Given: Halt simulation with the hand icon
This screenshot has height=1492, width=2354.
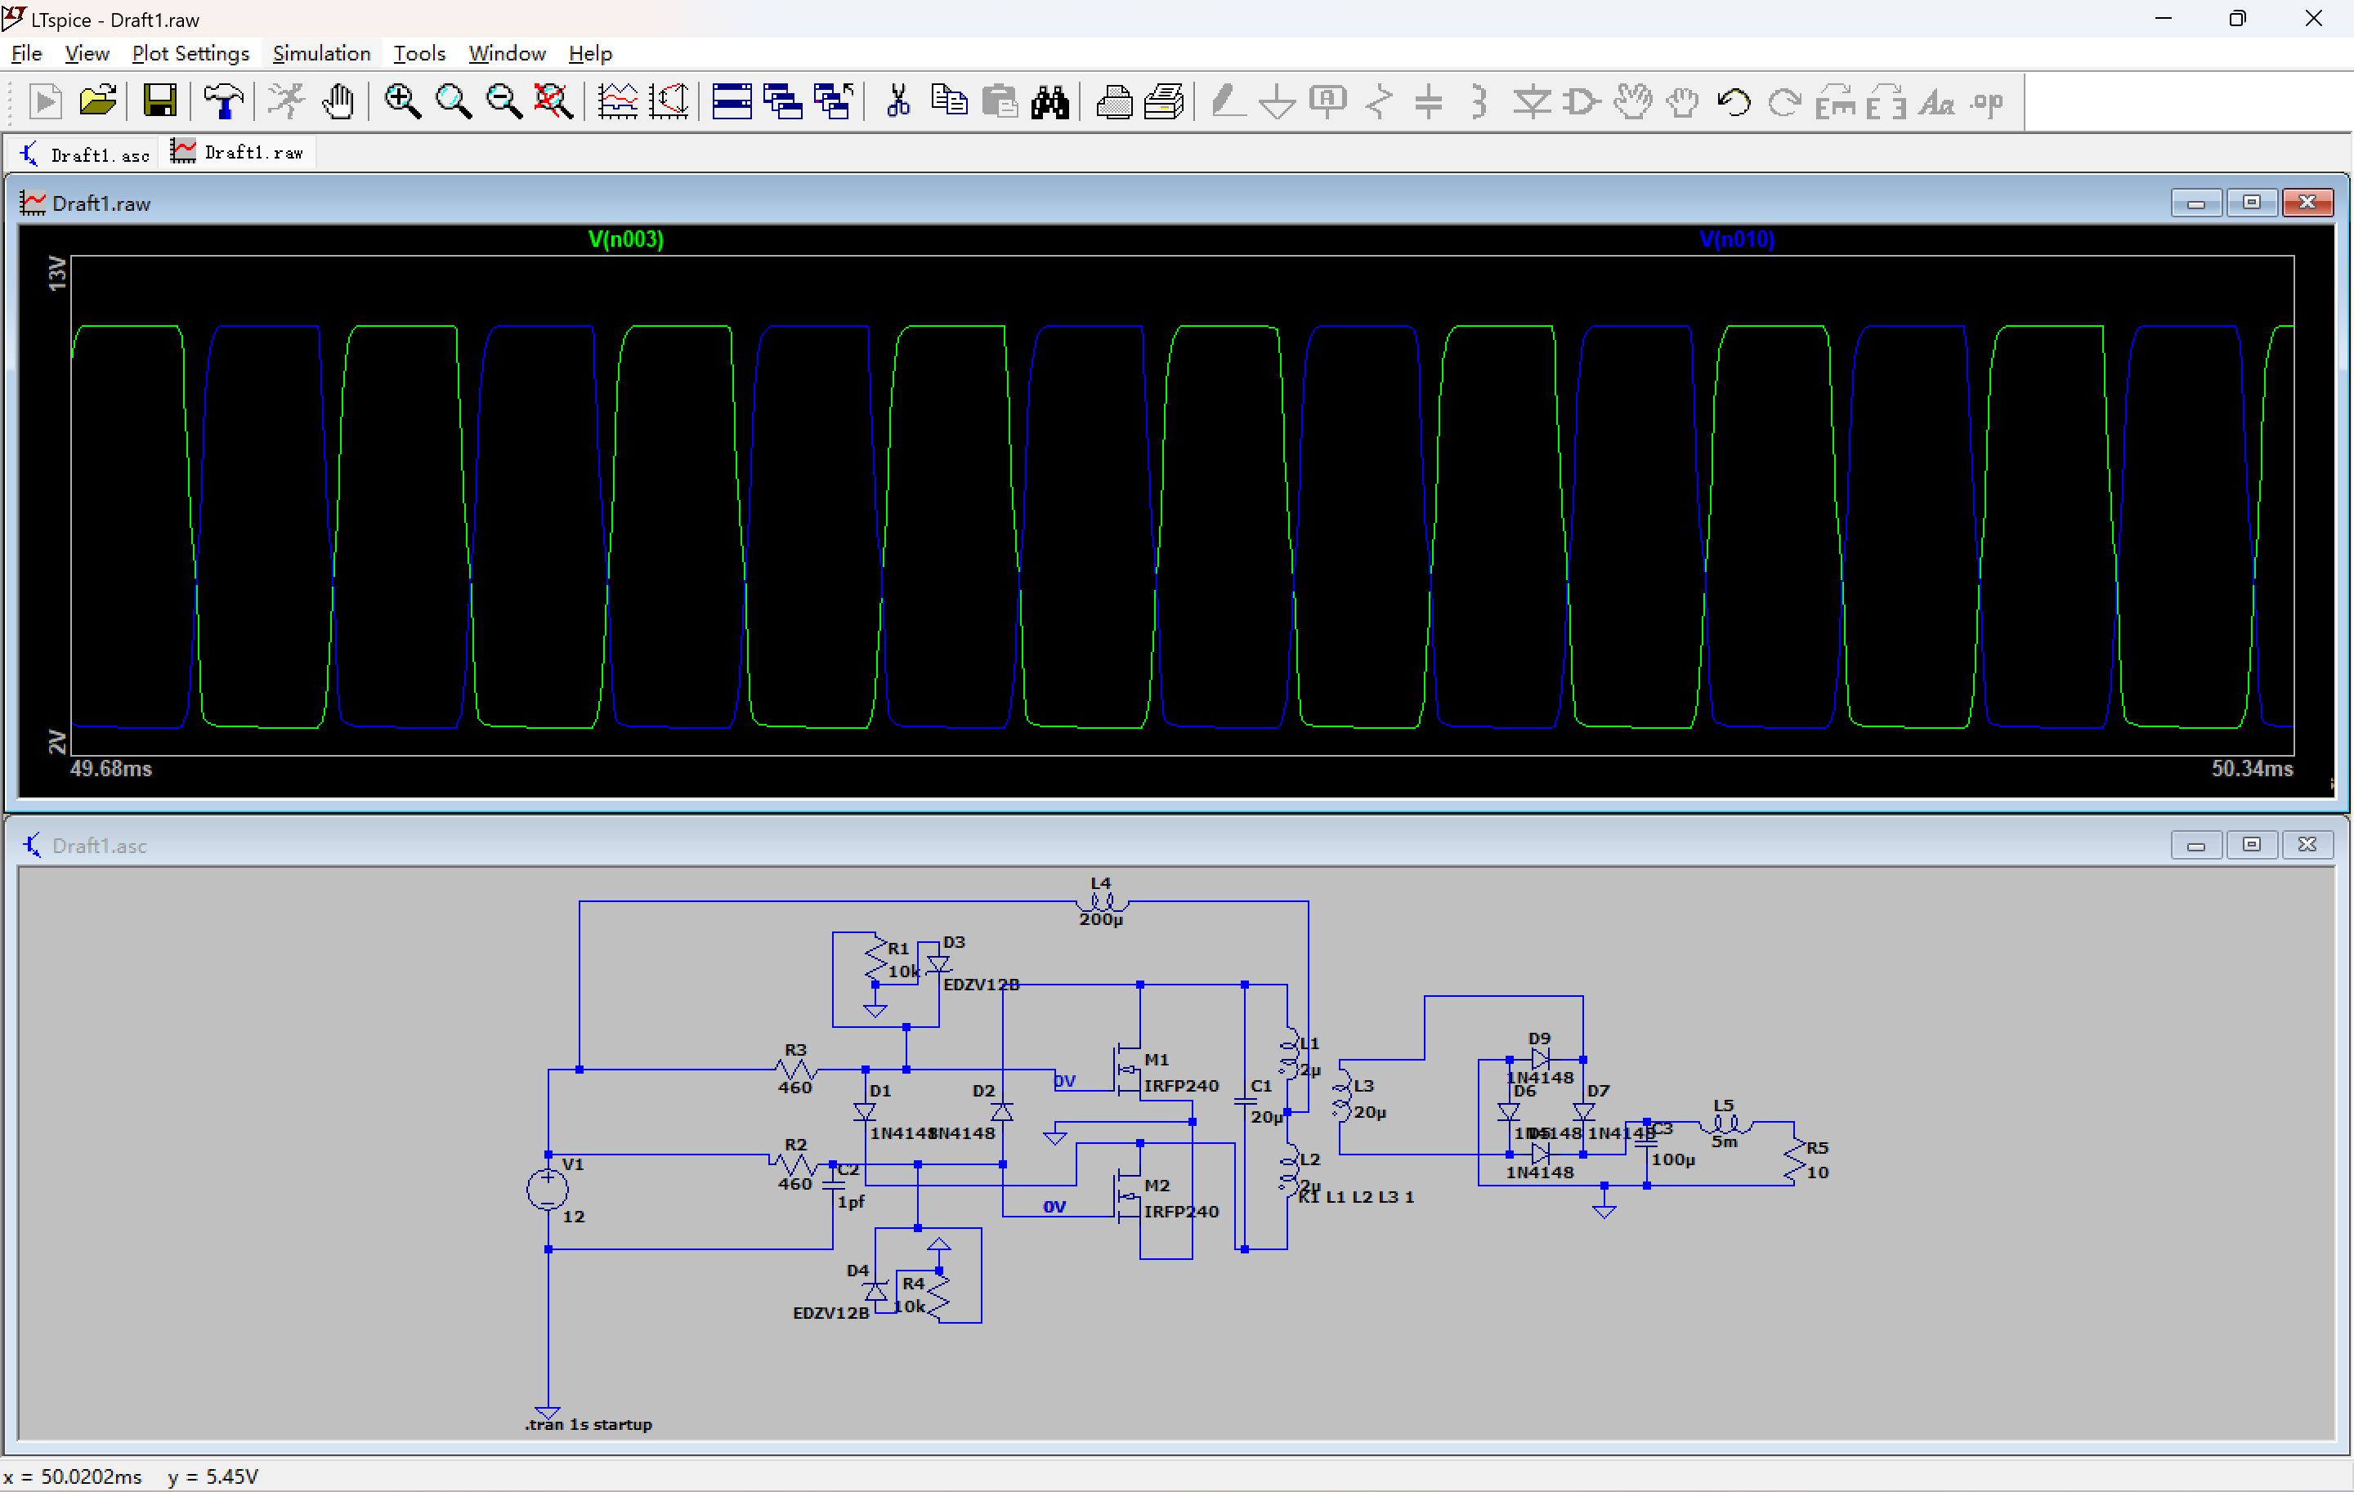Looking at the screenshot, I should (x=338, y=101).
